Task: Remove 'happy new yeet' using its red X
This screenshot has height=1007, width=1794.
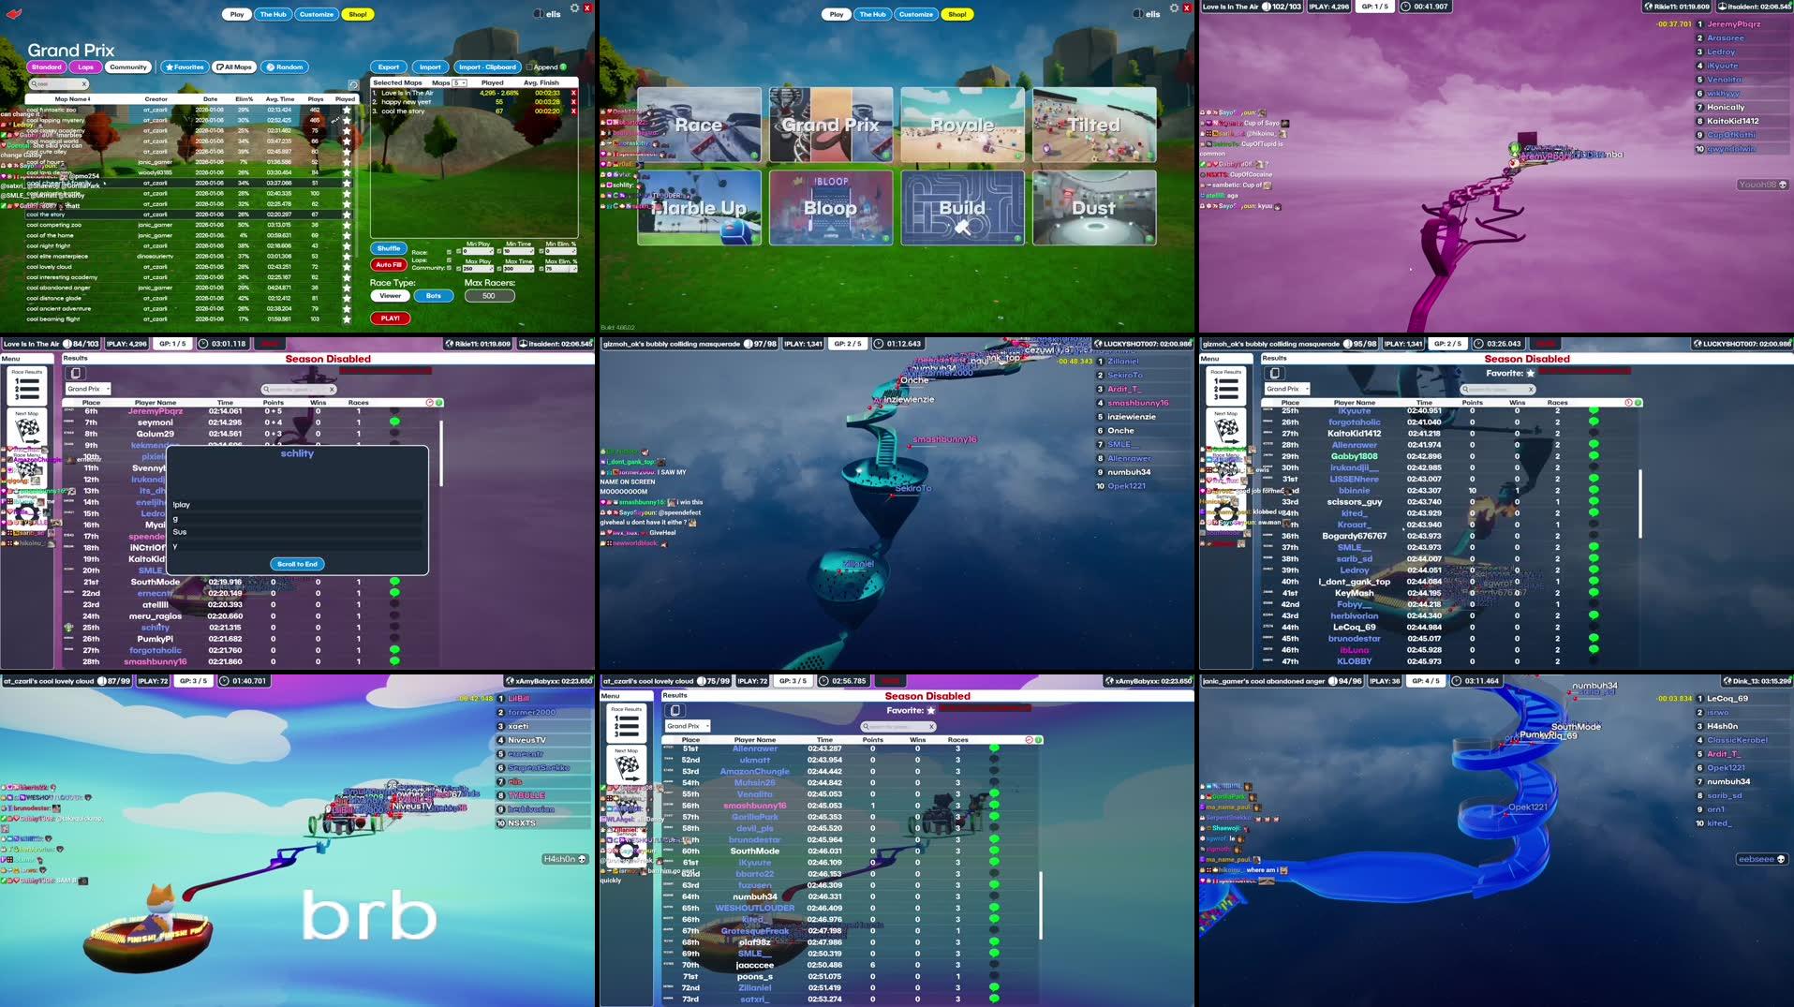Action: [574, 100]
